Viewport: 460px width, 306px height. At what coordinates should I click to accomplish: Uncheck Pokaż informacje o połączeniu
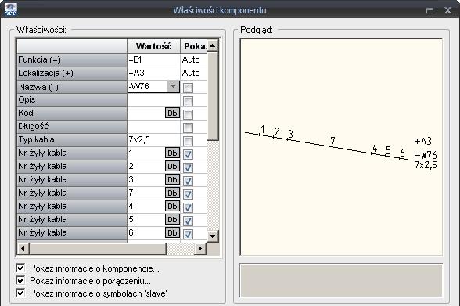pos(20,280)
